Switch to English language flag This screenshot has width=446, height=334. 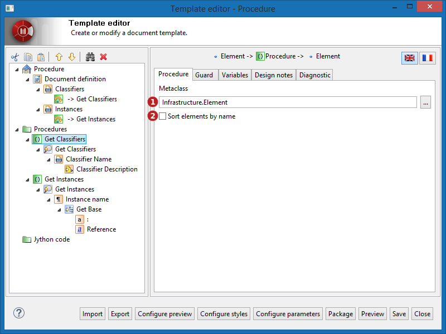(410, 58)
